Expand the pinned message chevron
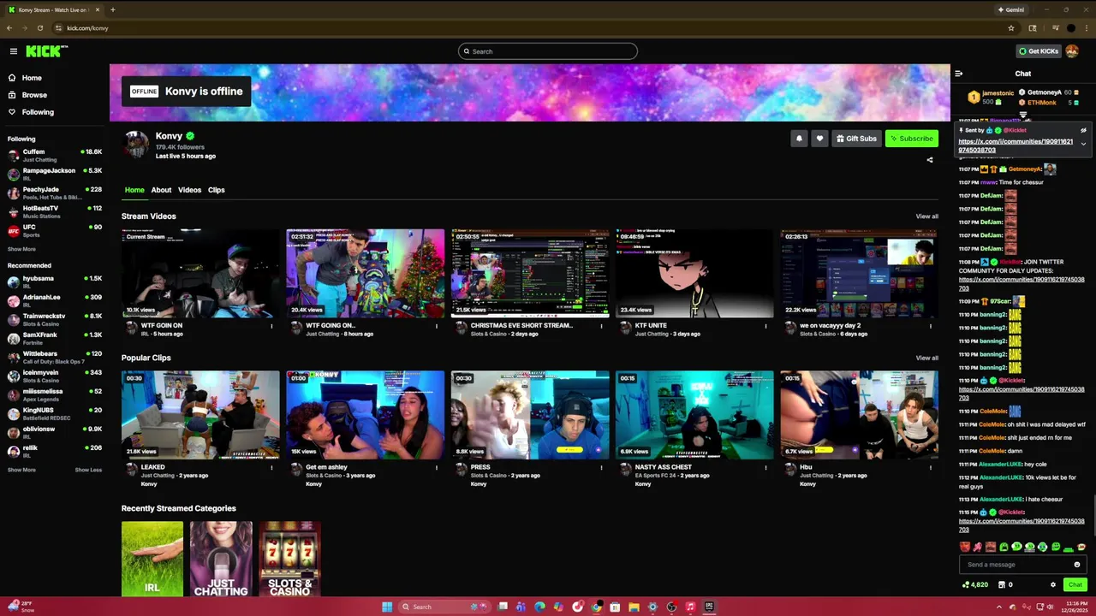The image size is (1096, 616). pos(1083,144)
